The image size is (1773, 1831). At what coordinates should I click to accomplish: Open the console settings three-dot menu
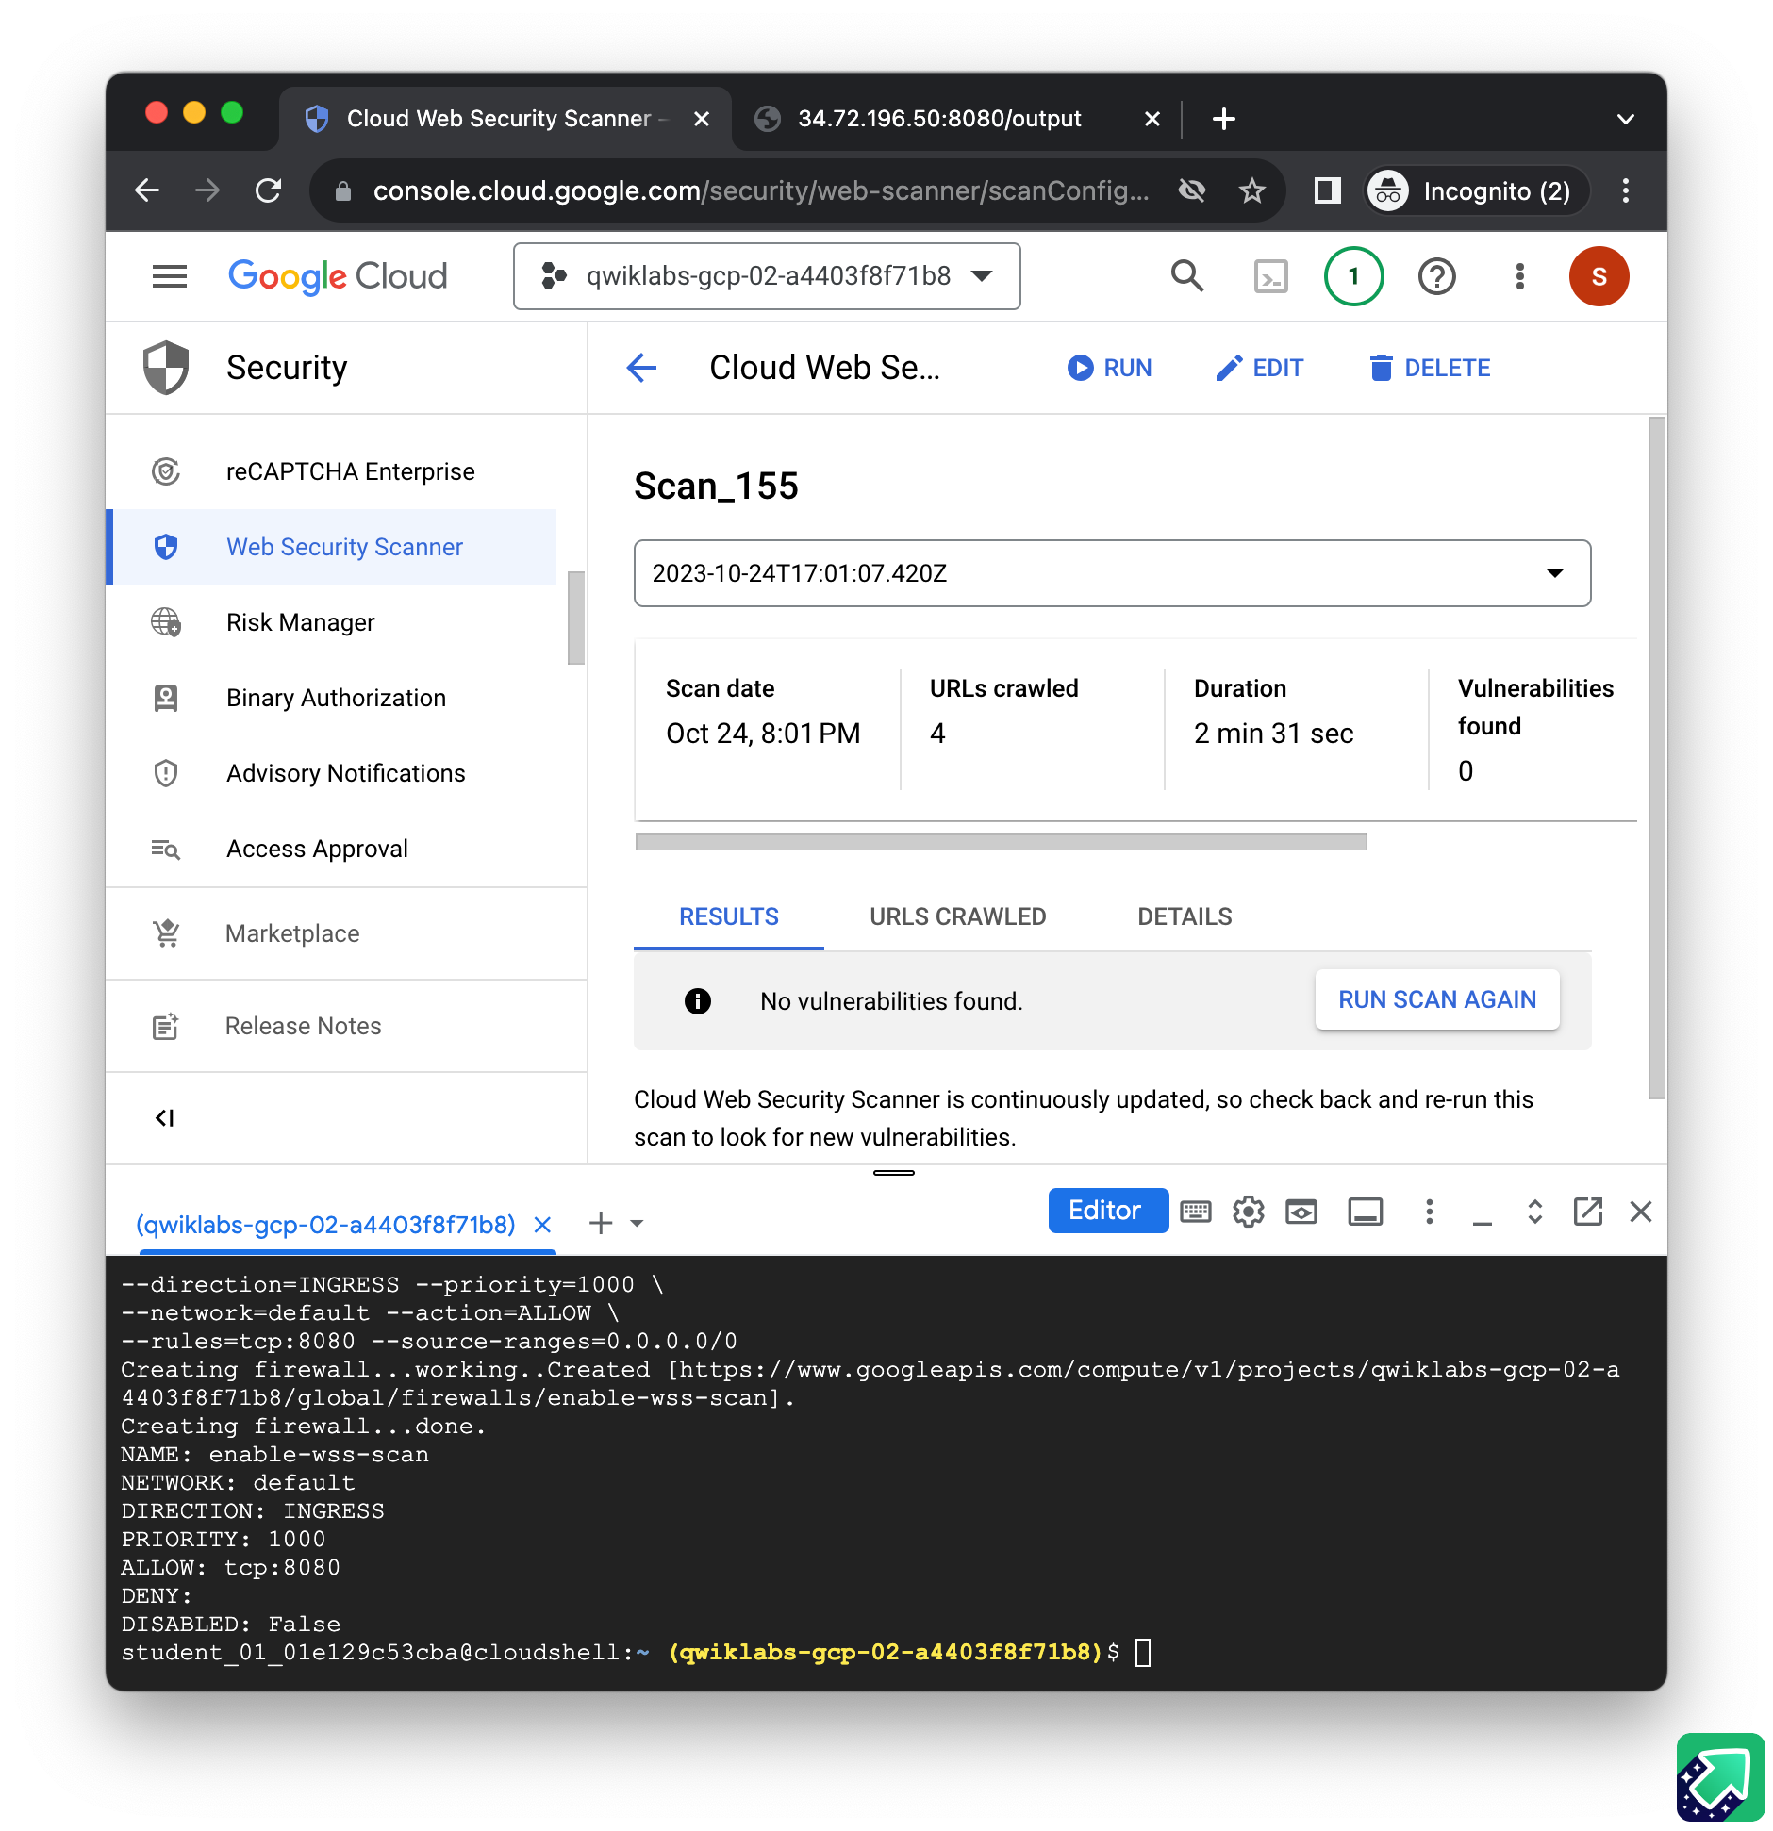tap(1519, 276)
